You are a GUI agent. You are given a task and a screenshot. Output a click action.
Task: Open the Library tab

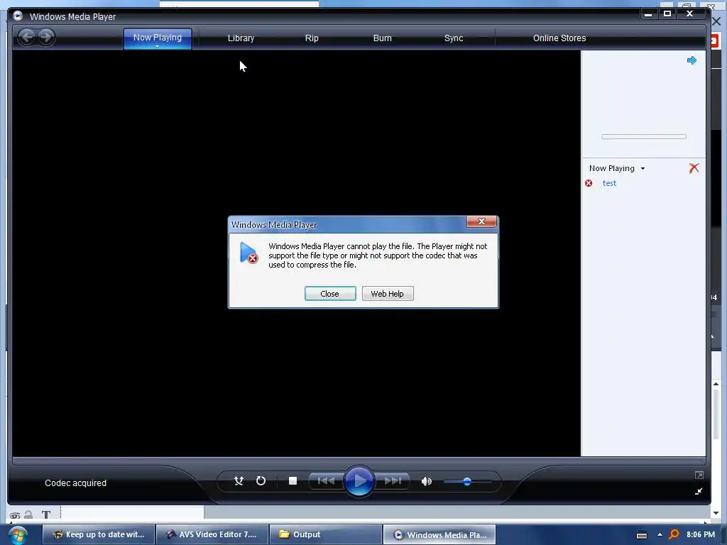(x=241, y=38)
